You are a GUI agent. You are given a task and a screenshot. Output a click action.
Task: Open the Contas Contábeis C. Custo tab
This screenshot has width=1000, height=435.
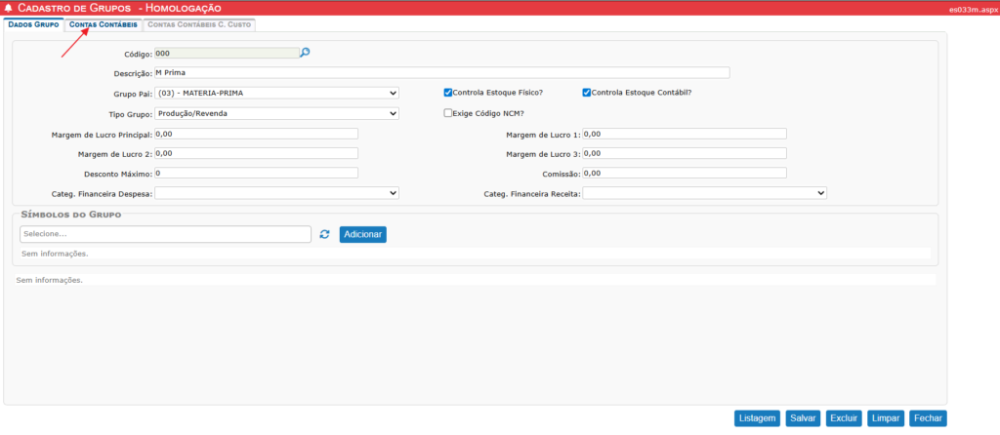[199, 24]
